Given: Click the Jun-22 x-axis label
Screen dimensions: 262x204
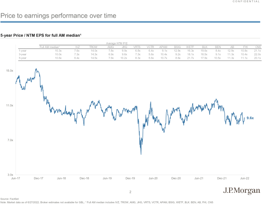Looking at the screenshot, I should click(245, 179).
